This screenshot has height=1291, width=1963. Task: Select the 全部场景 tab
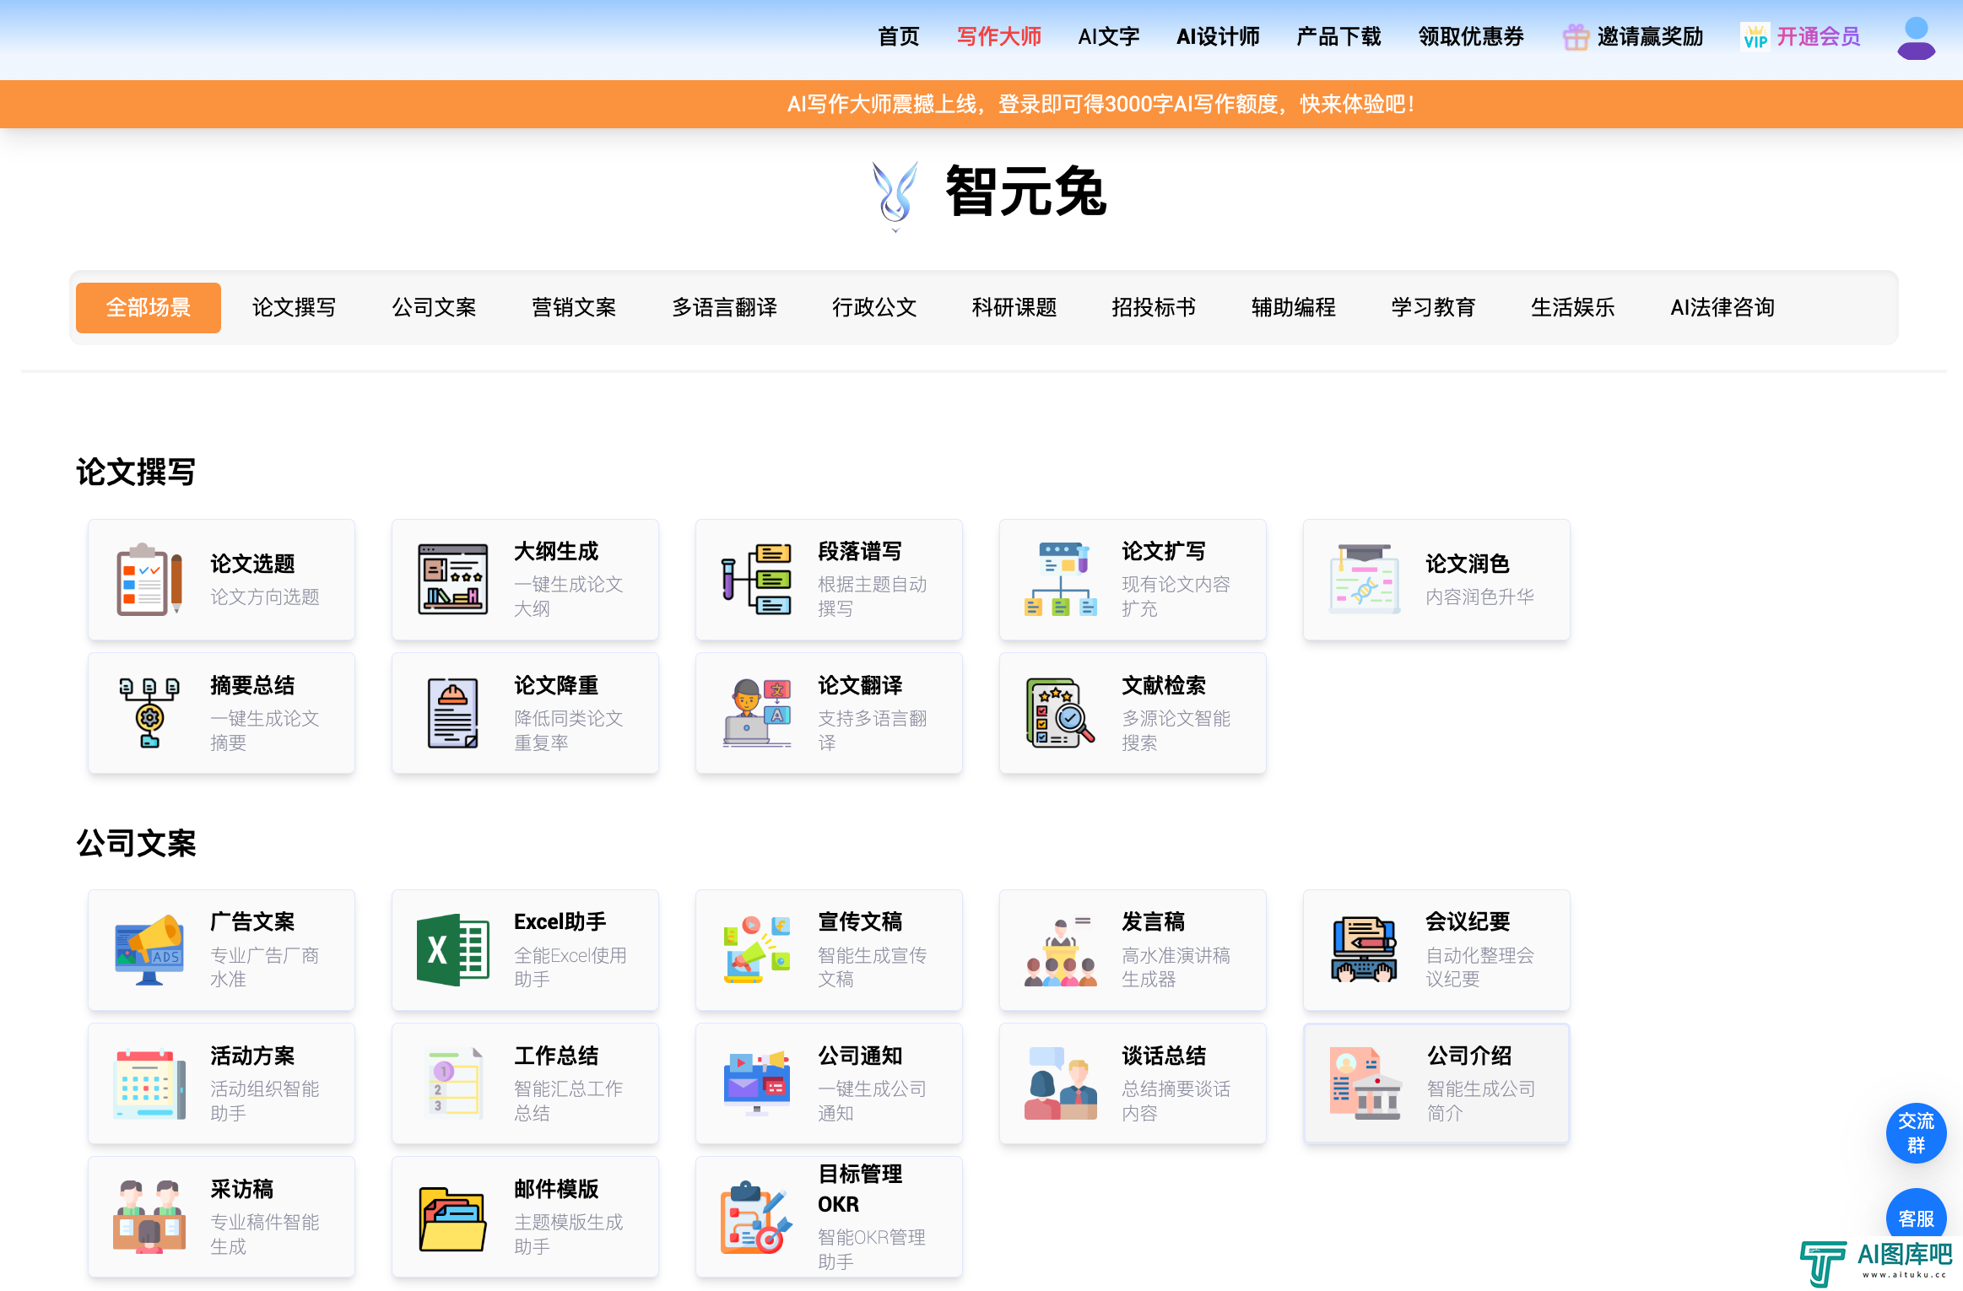click(149, 307)
